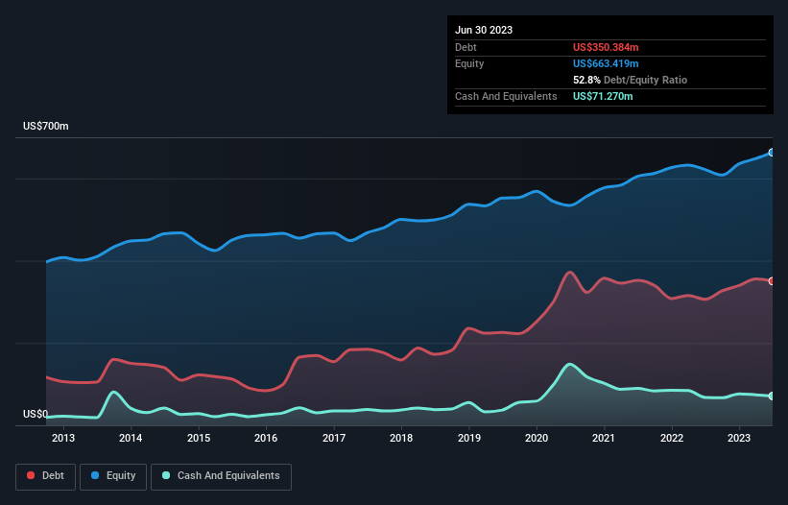Toggle the Equity series legend button
The width and height of the screenshot is (788, 505).
pos(113,476)
